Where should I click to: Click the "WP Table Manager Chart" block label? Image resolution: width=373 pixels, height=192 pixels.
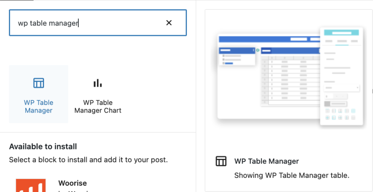coord(98,106)
